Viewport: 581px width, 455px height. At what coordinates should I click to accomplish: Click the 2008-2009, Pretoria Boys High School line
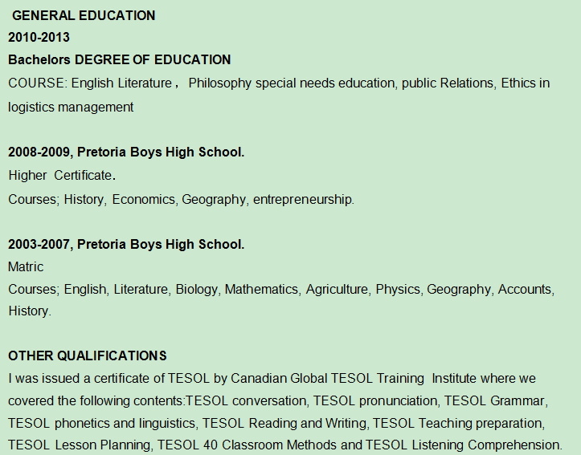click(126, 152)
